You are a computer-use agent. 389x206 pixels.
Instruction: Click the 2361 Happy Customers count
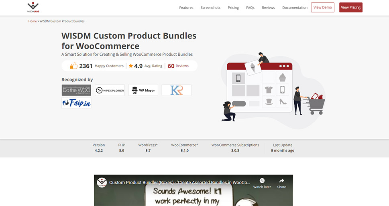click(101, 66)
